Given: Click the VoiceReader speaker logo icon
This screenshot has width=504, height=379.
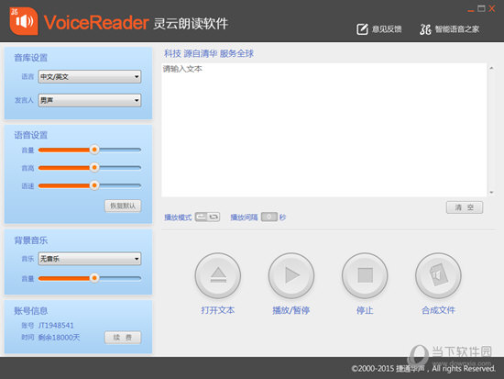Looking at the screenshot, I should tap(24, 21).
